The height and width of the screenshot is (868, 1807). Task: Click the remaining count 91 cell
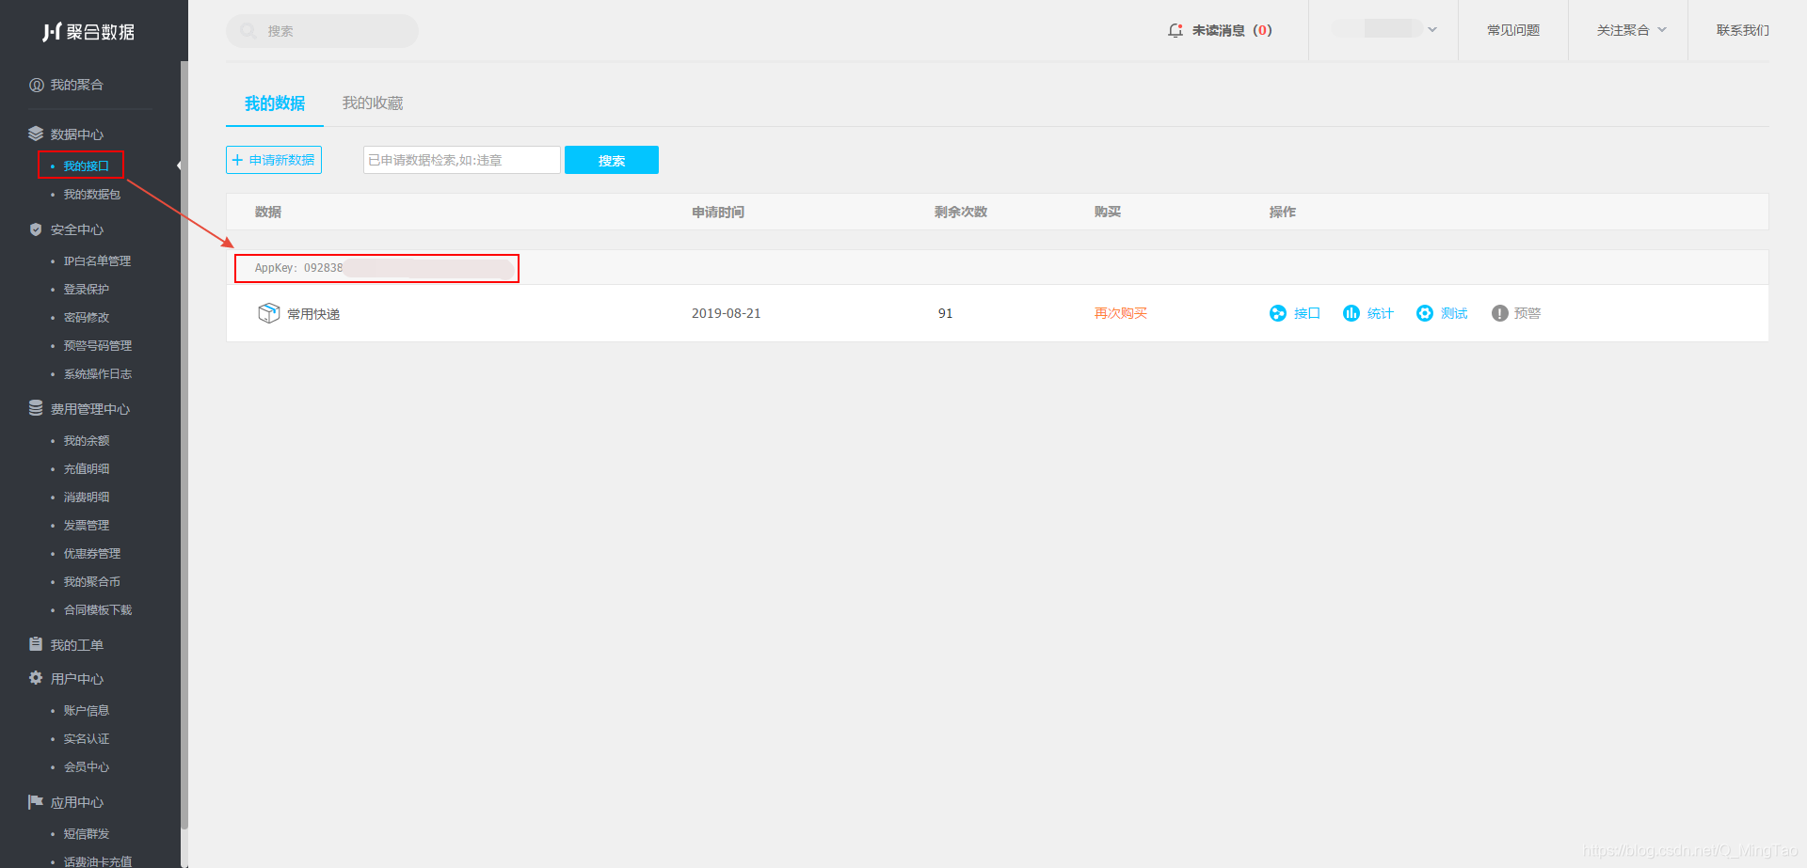(x=945, y=313)
